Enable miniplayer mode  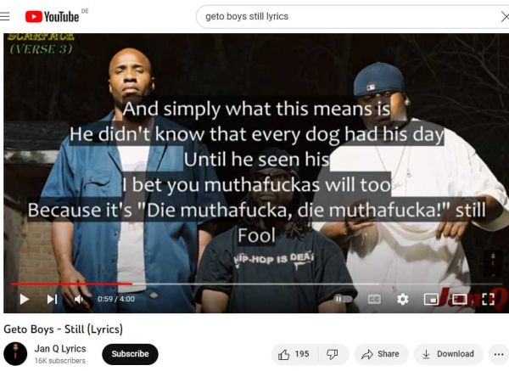click(431, 299)
